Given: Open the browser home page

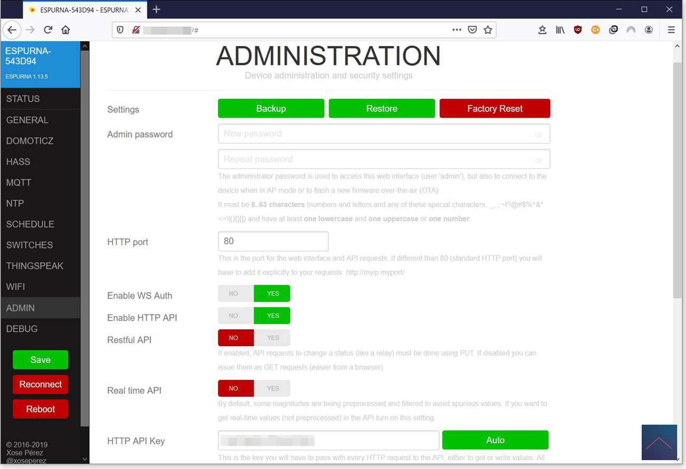Looking at the screenshot, I should click(65, 30).
